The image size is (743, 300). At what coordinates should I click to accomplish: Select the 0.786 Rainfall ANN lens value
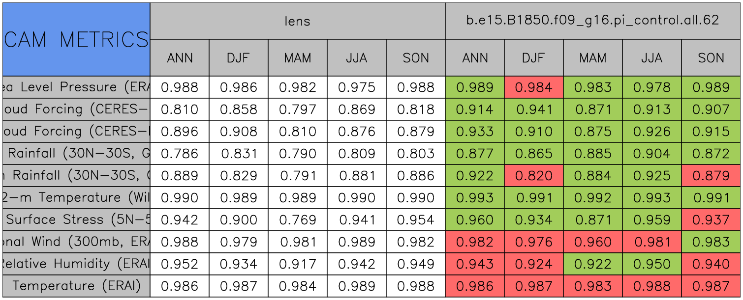click(180, 154)
